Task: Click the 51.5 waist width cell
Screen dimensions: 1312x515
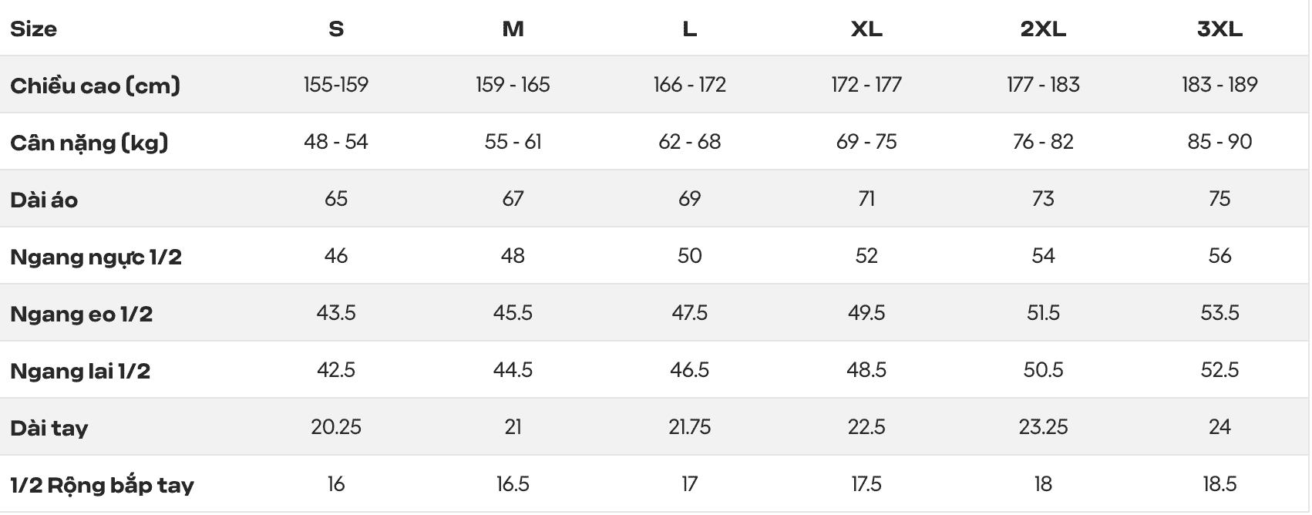Action: point(1043,312)
